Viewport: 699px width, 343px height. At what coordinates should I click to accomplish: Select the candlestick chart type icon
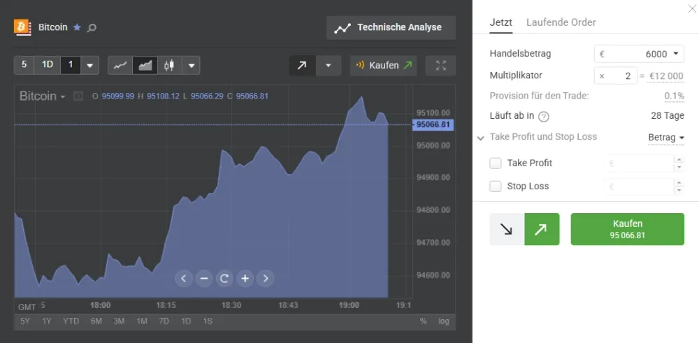[x=169, y=66]
